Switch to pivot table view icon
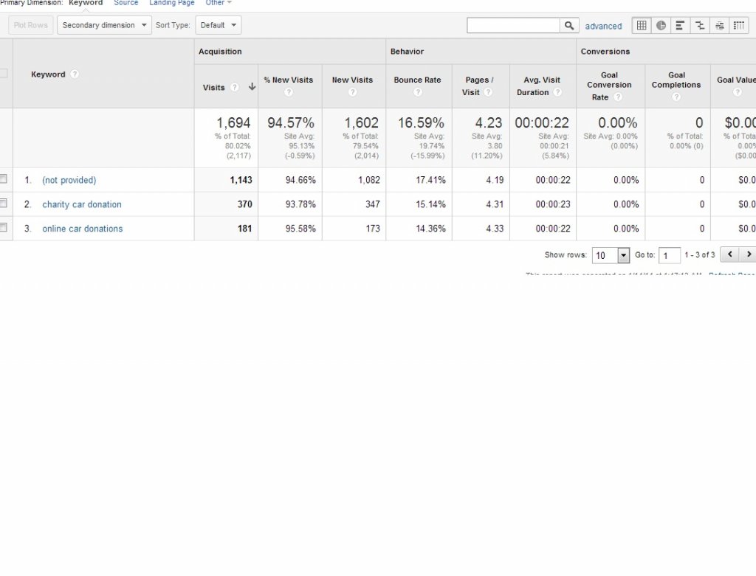Image resolution: width=756 pixels, height=576 pixels. (x=738, y=26)
